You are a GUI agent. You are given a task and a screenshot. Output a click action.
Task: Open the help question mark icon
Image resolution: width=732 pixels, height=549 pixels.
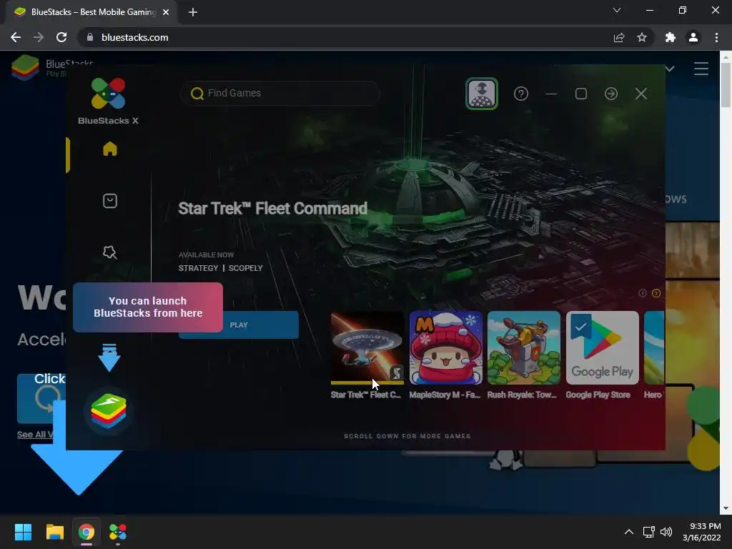[x=521, y=94]
